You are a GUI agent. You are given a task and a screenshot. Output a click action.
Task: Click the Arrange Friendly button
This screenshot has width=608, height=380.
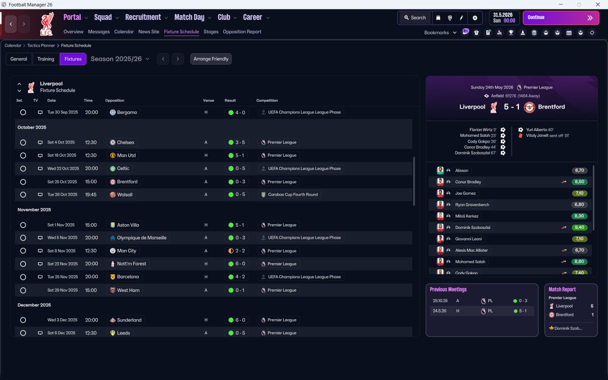(x=211, y=59)
